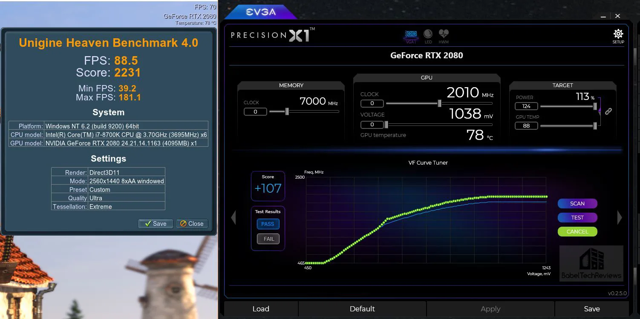Click Load in the bottom bar
This screenshot has height=319, width=640.
[x=261, y=309]
